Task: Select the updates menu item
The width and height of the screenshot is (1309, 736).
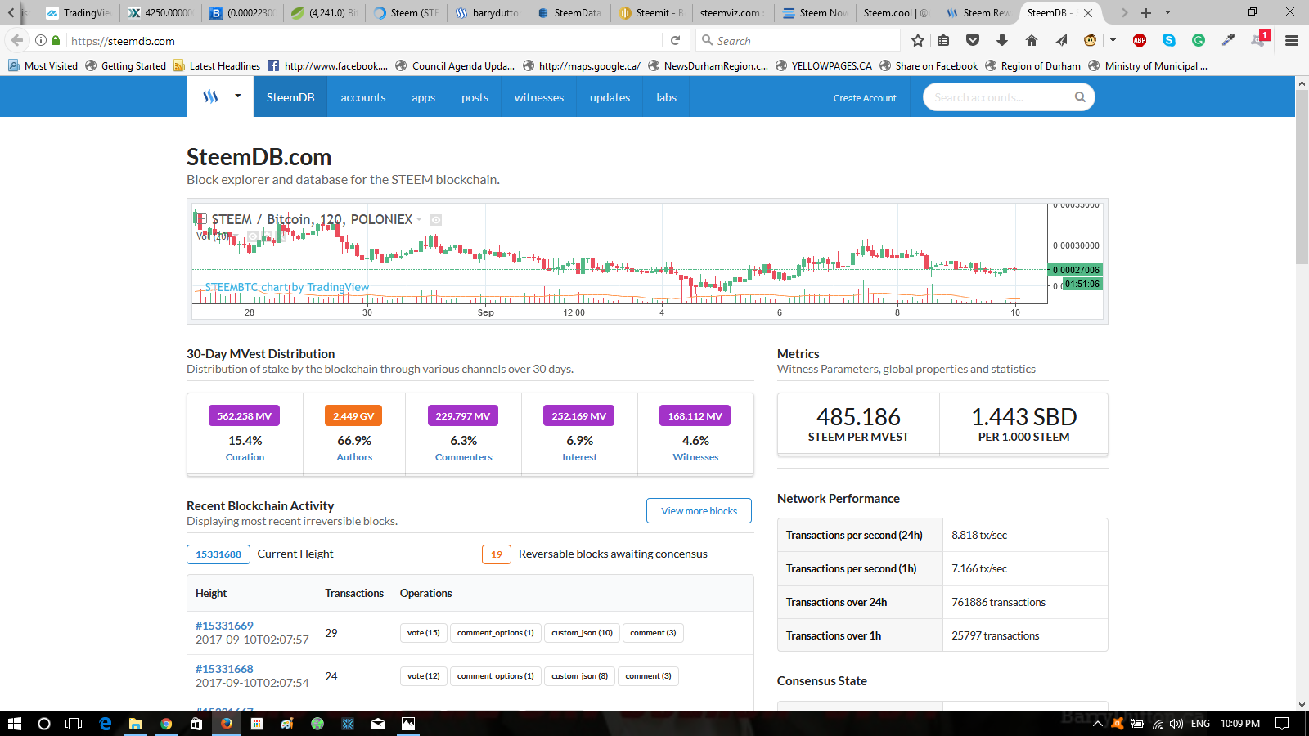Action: tap(610, 97)
